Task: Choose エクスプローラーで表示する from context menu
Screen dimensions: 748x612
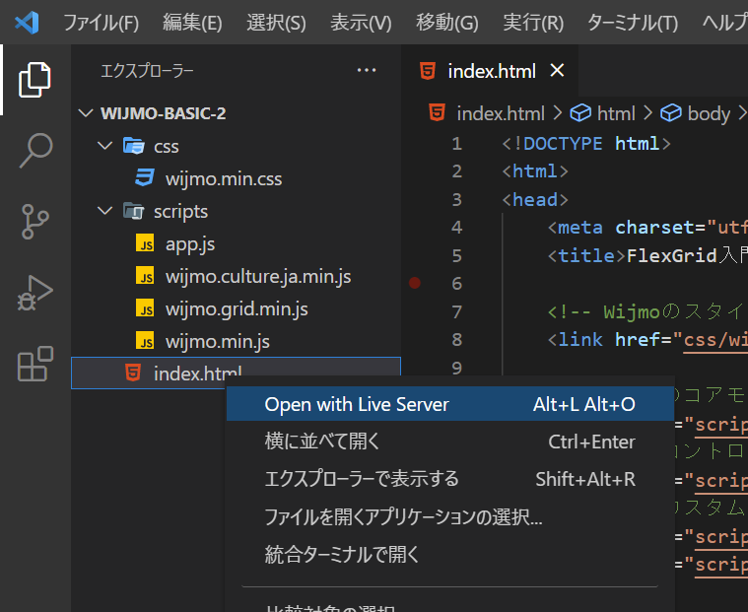Action: 449,479
